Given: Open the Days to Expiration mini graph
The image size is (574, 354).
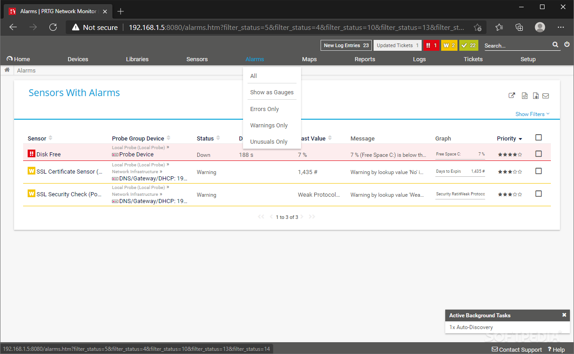Looking at the screenshot, I should [460, 172].
